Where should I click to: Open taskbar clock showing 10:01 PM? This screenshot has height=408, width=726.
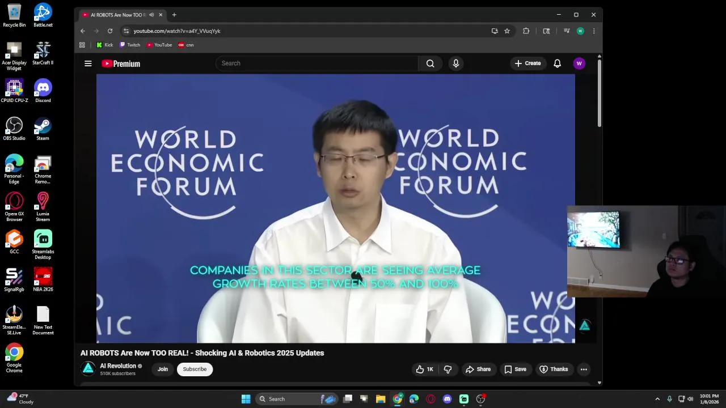tap(709, 399)
